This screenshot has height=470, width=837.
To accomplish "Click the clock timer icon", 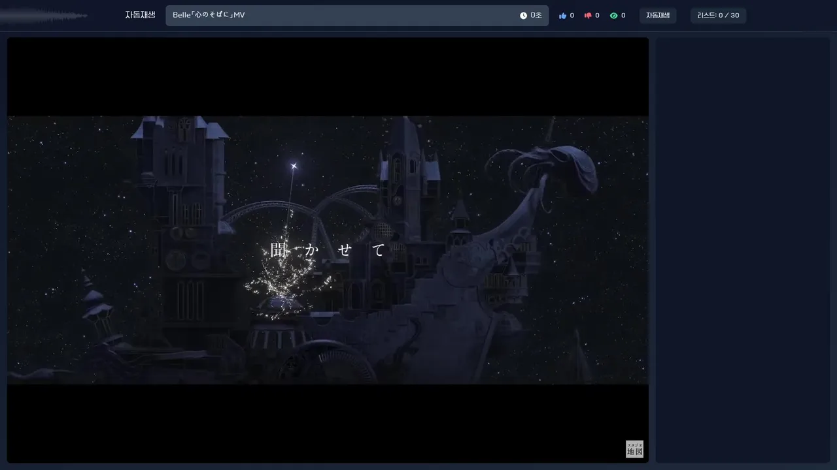I will click(523, 16).
